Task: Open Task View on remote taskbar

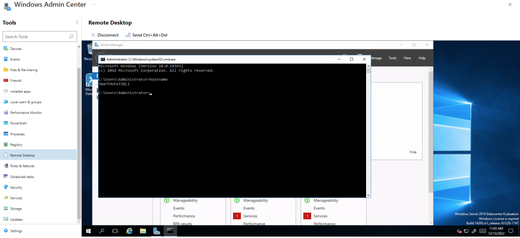Action: pyautogui.click(x=115, y=231)
